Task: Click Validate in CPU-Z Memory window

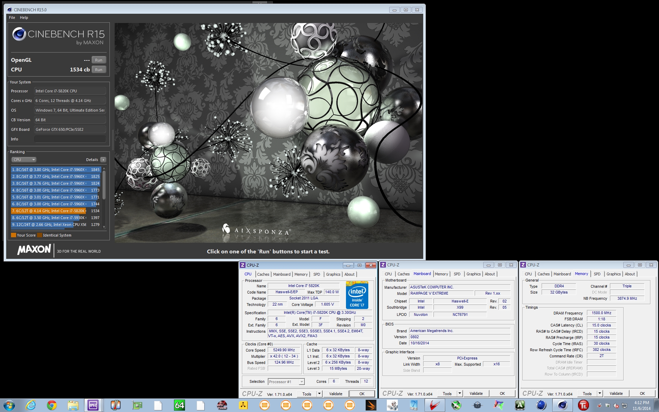Action: pyautogui.click(x=616, y=393)
